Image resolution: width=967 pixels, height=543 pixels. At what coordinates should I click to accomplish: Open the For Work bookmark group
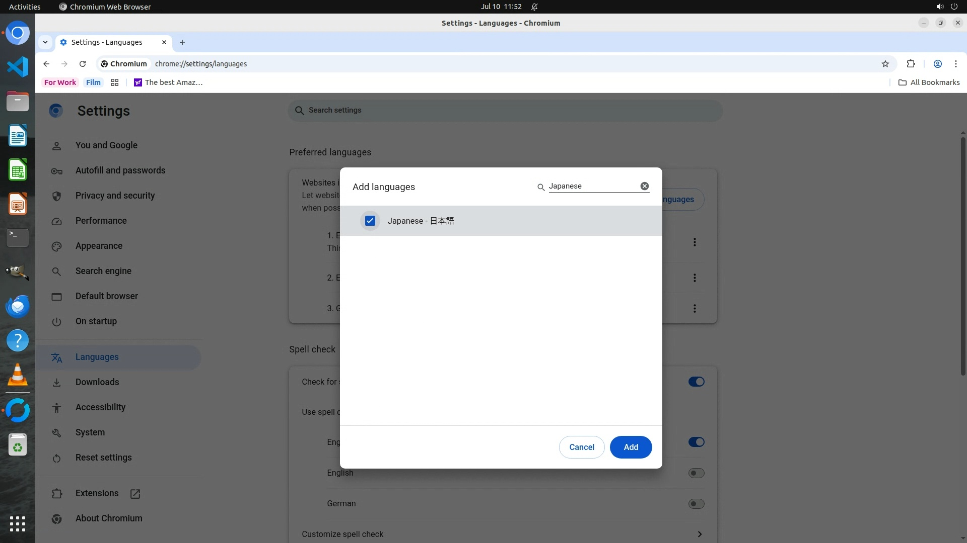tap(60, 82)
